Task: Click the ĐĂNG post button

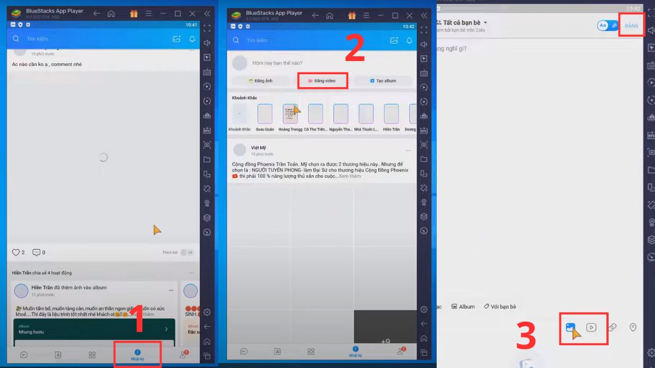Action: (632, 26)
